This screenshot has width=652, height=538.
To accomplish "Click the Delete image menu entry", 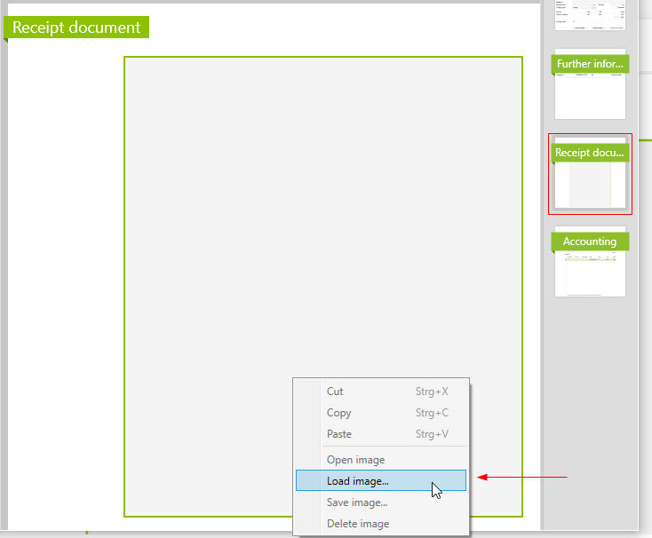I will click(x=357, y=524).
